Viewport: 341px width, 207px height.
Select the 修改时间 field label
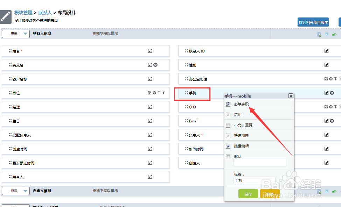tap(196, 149)
